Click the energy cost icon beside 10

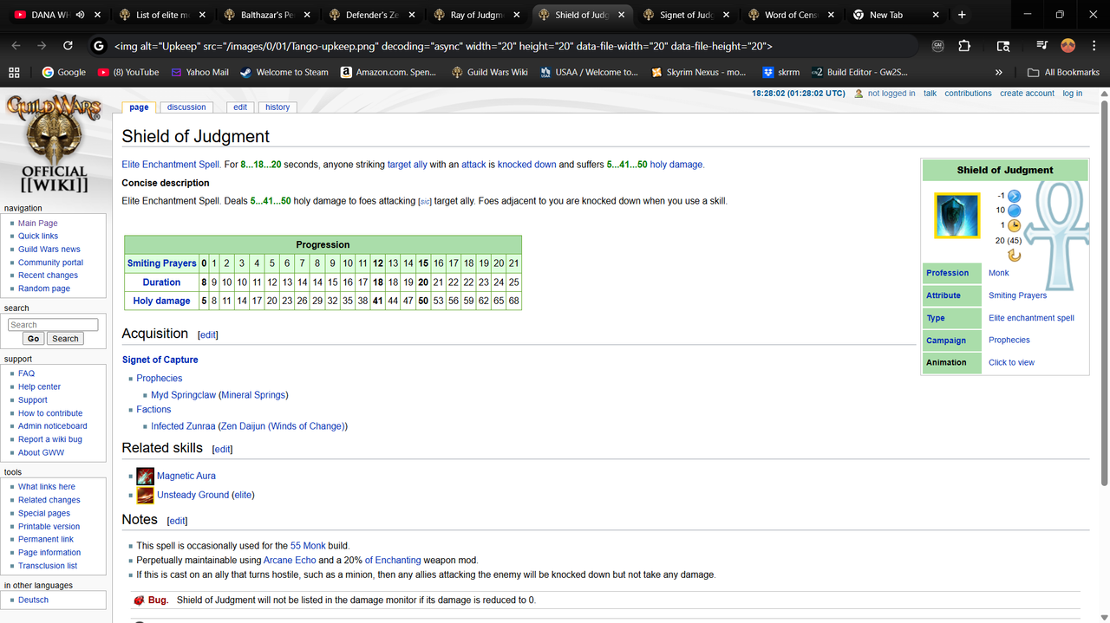1014,211
